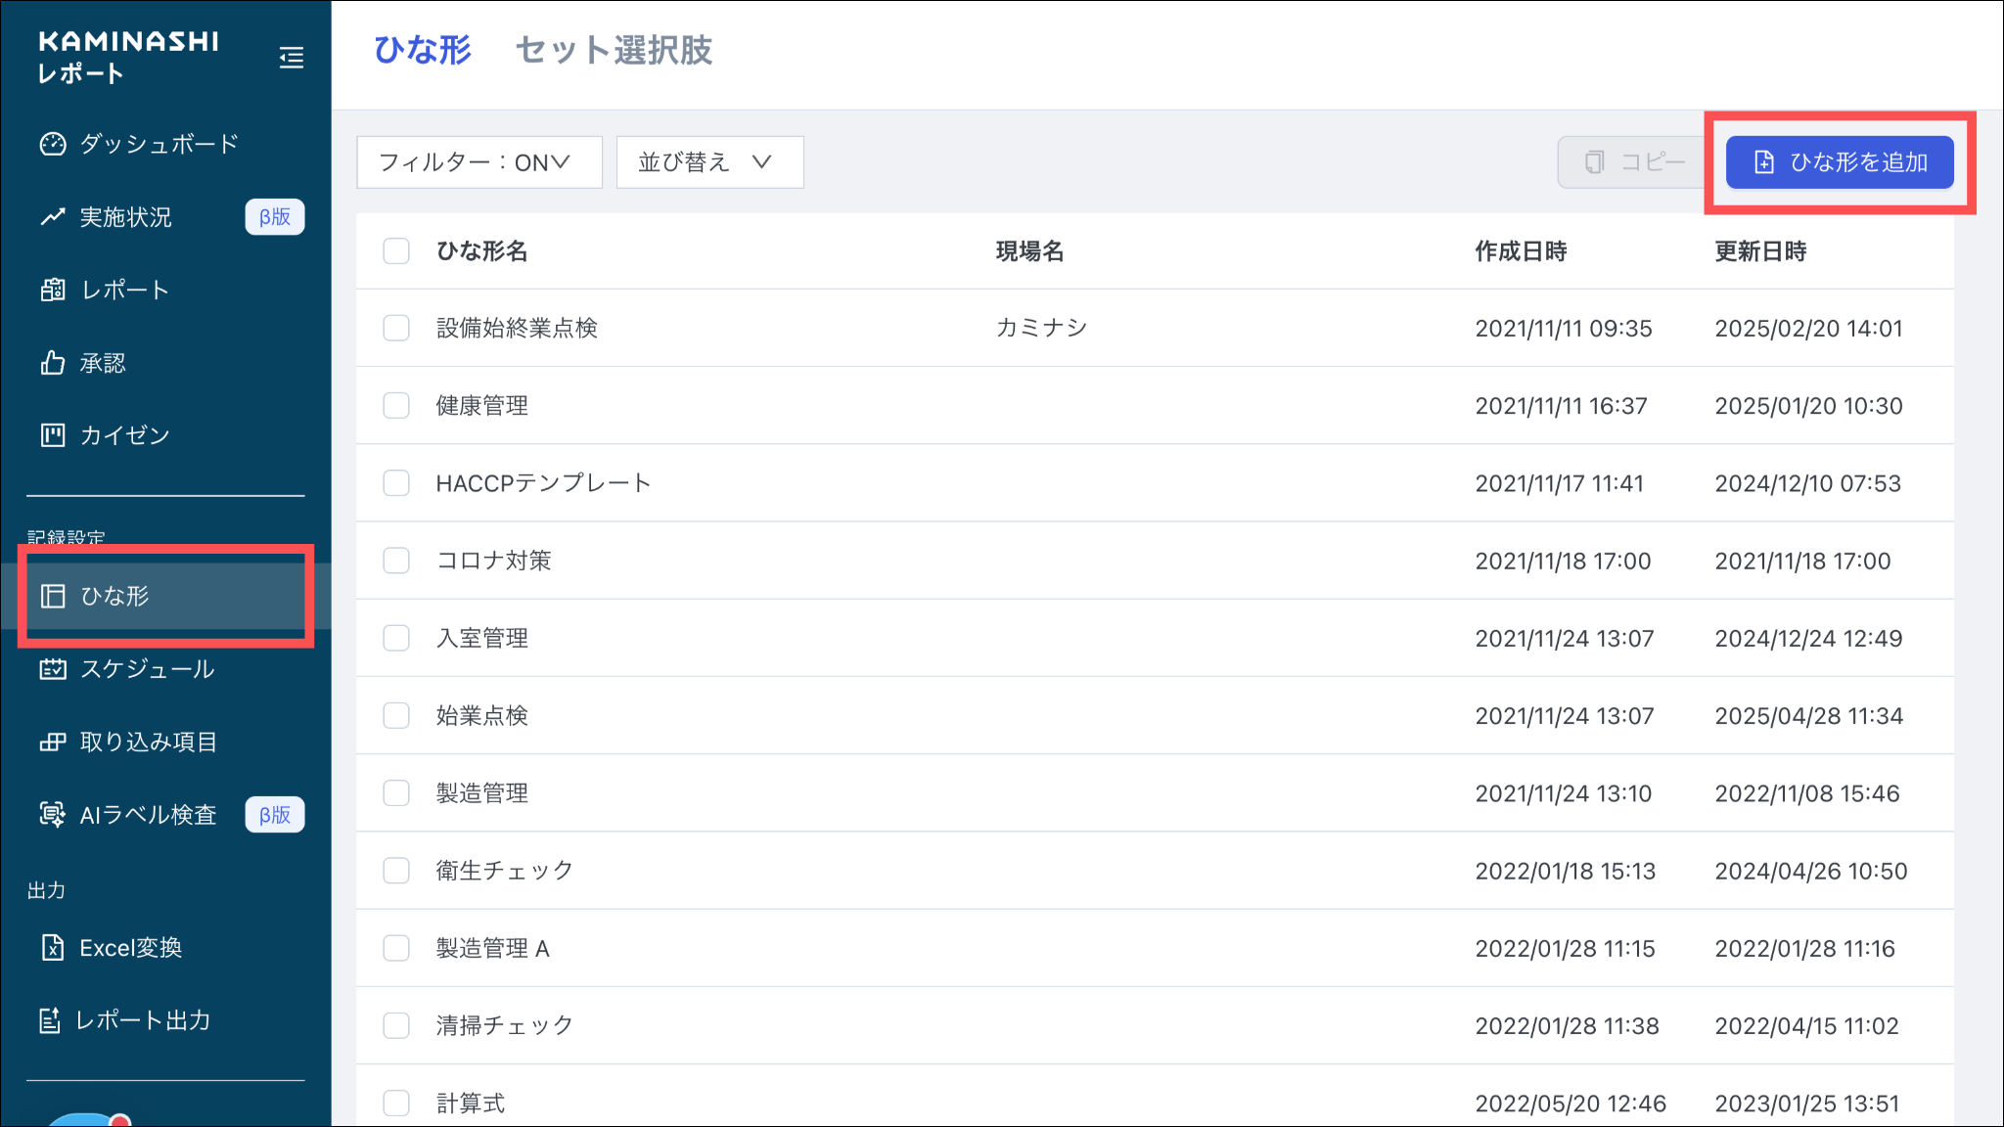Check the 設備始終業点検 row checkbox
This screenshot has width=2004, height=1127.
coord(396,328)
